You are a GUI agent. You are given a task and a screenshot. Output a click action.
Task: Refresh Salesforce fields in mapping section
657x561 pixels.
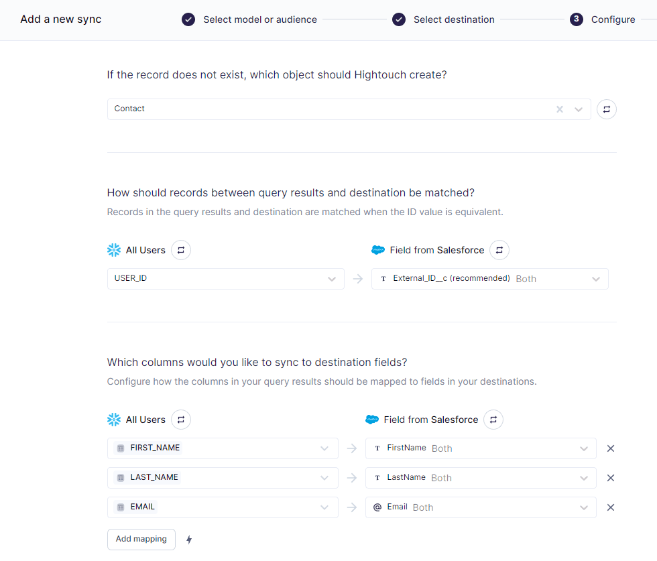click(x=493, y=420)
